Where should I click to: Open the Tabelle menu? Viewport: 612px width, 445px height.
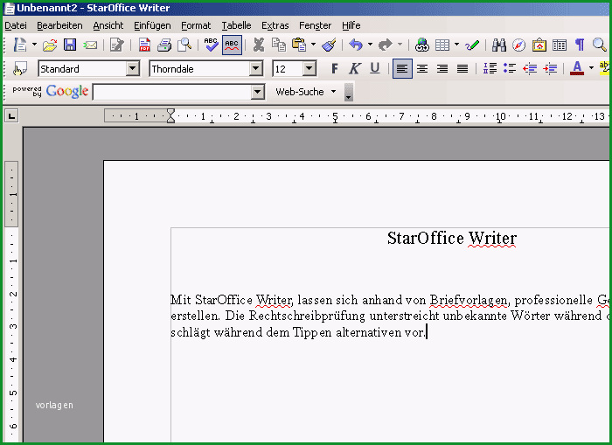[x=237, y=25]
